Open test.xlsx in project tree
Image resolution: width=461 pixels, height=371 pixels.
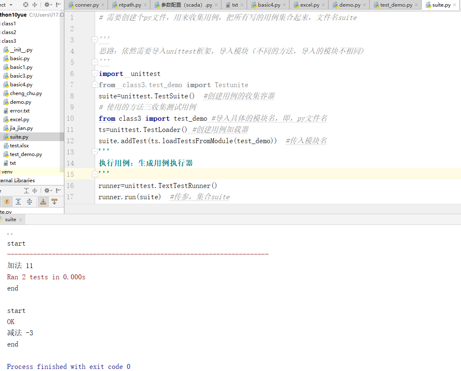(x=16, y=146)
